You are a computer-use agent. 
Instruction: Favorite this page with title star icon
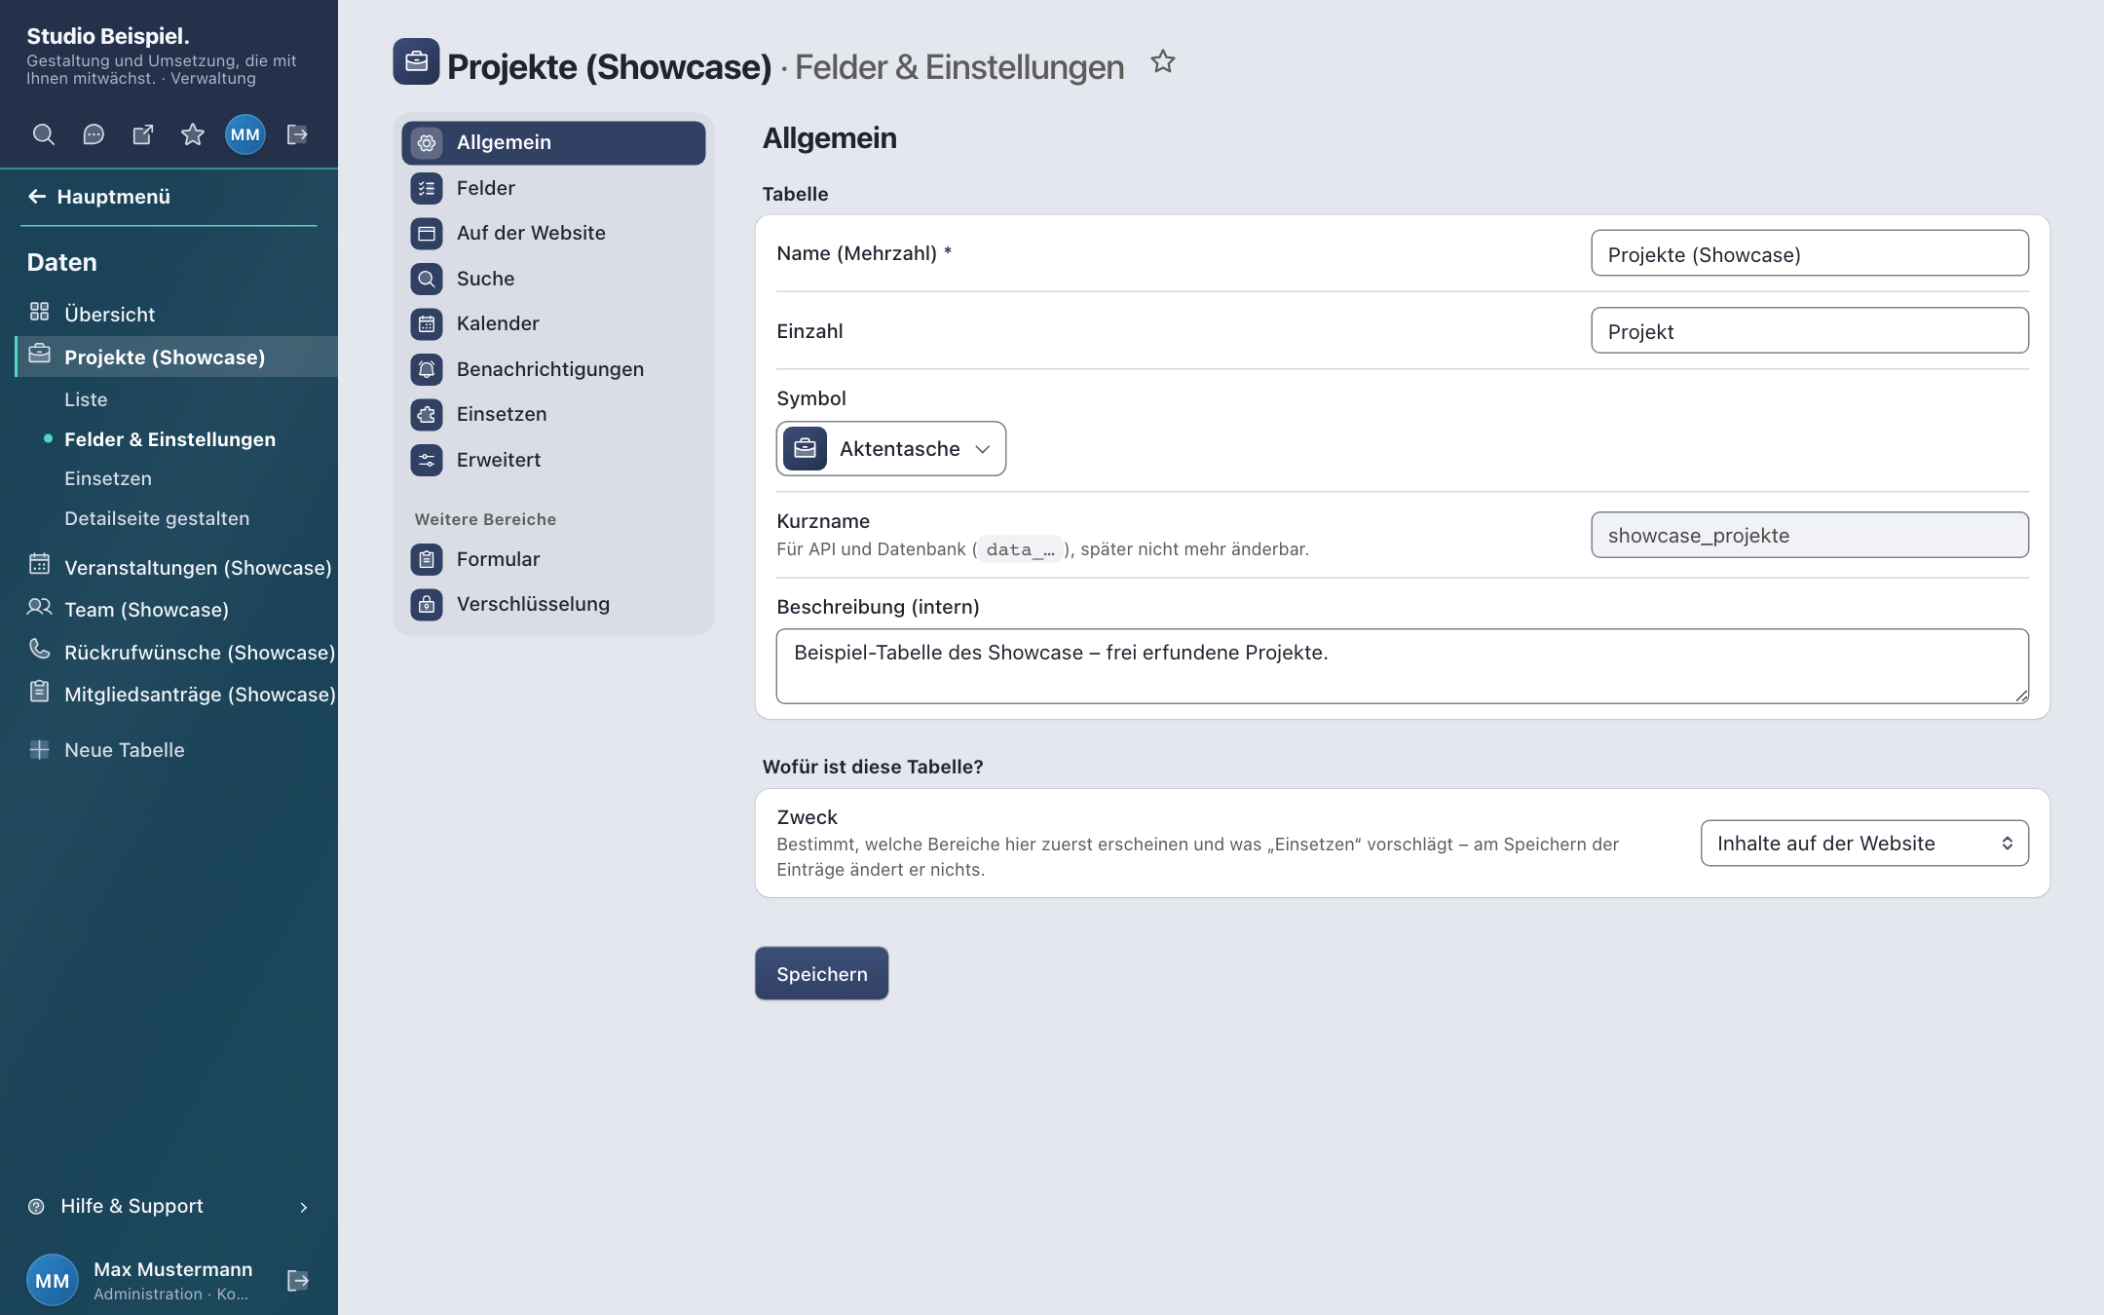point(1163,62)
